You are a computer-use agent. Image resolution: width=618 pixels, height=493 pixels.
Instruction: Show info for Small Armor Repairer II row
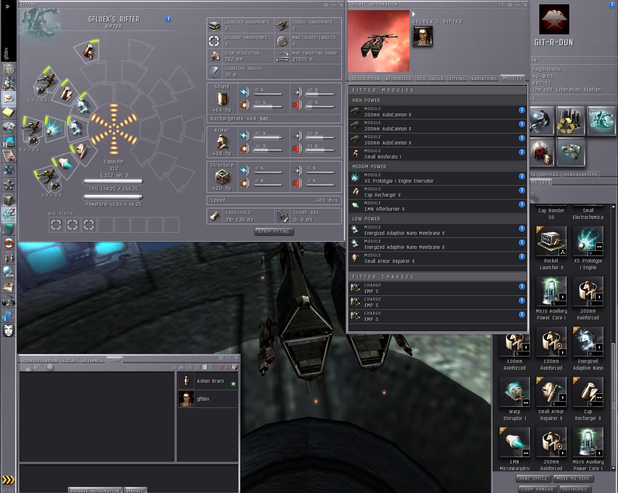pyautogui.click(x=521, y=257)
